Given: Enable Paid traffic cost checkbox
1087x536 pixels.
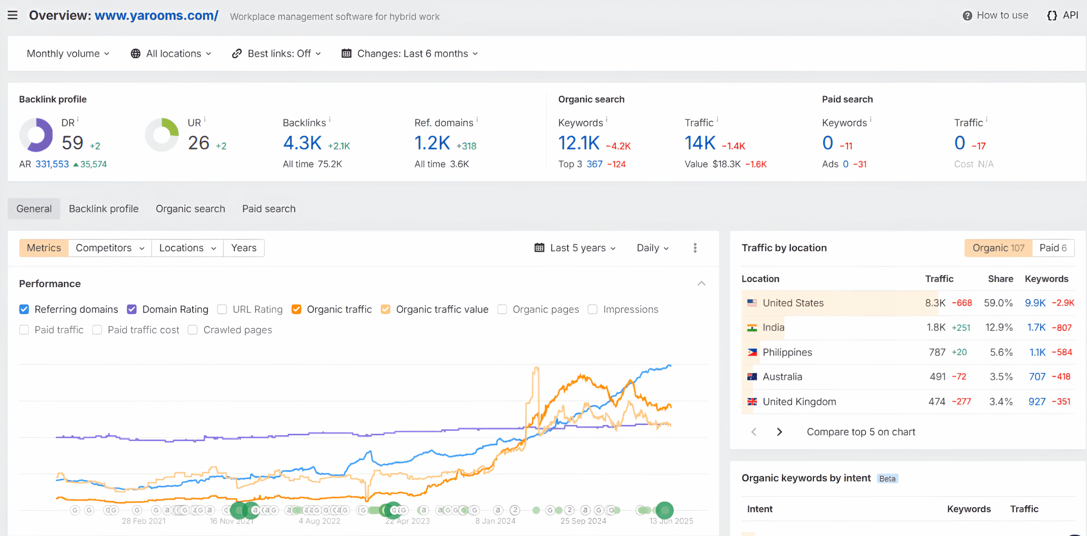Looking at the screenshot, I should (x=97, y=330).
